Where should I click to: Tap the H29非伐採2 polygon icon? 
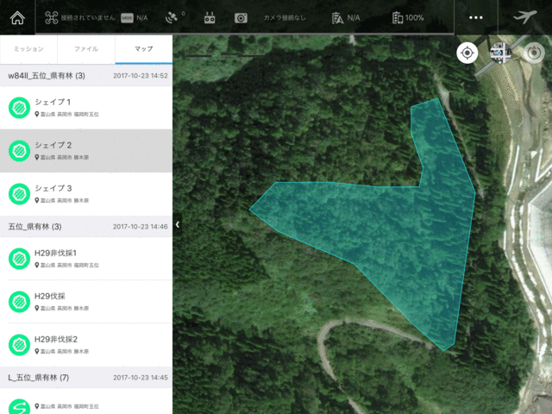[x=19, y=345]
